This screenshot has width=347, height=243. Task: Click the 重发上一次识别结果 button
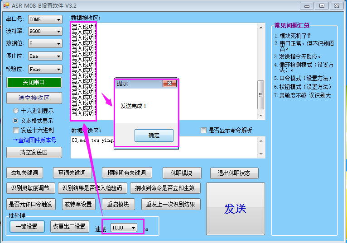tap(171, 204)
